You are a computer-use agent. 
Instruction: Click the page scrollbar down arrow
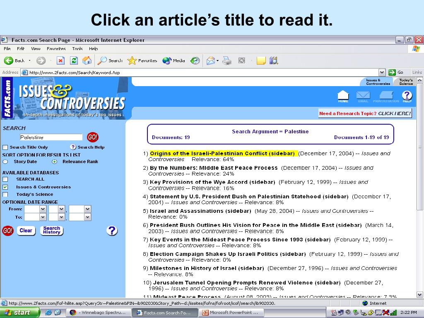tap(420, 294)
